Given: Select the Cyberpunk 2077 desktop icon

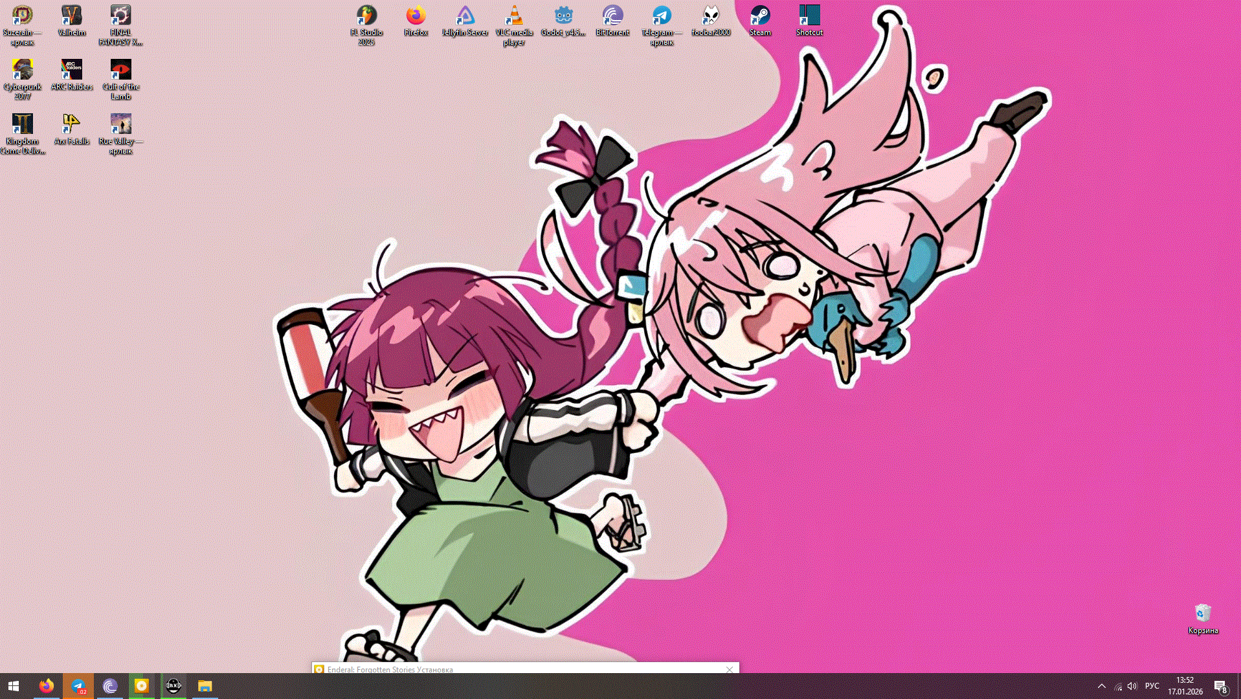Looking at the screenshot, I should click(23, 80).
